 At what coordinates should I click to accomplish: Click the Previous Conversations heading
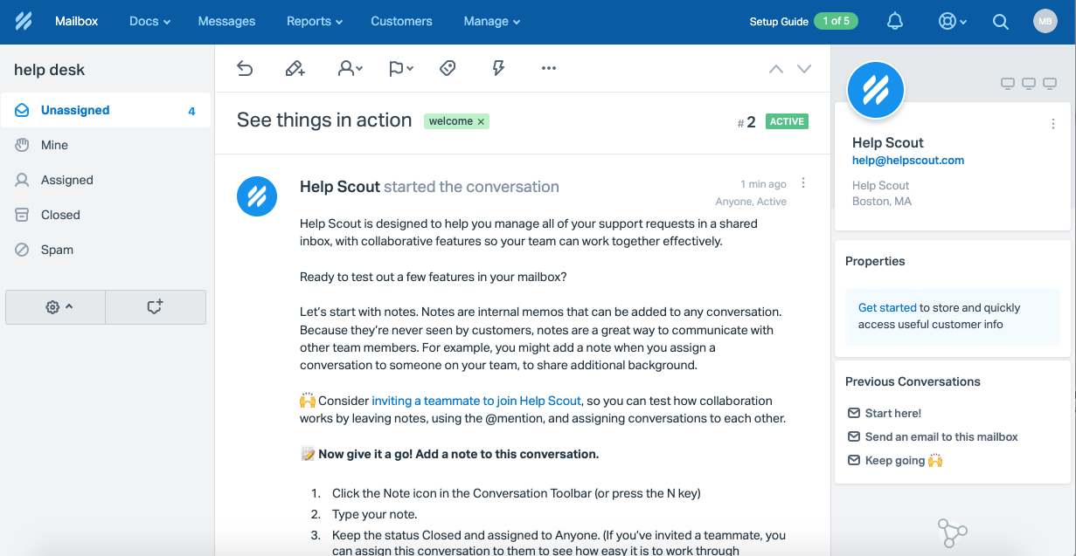point(913,381)
